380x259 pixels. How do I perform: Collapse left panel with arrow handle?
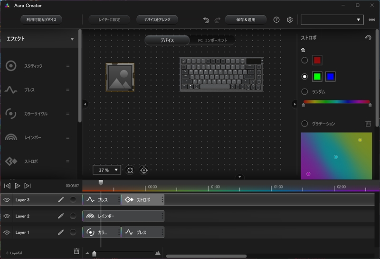click(x=85, y=104)
